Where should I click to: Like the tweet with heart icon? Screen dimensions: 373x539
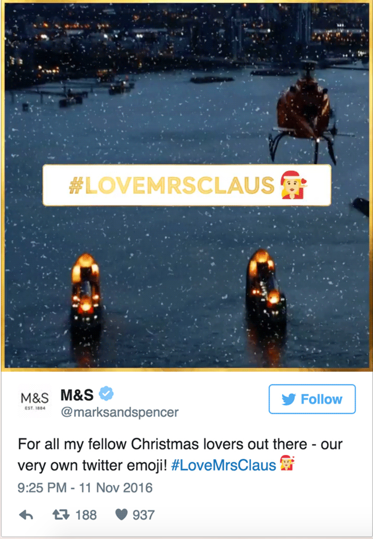[121, 515]
